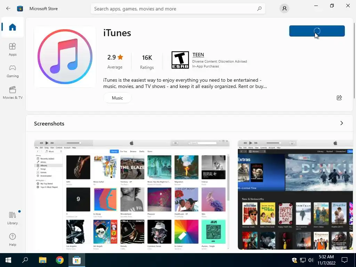356x267 pixels.
Task: Click the iTunes app logo
Action: [65, 57]
